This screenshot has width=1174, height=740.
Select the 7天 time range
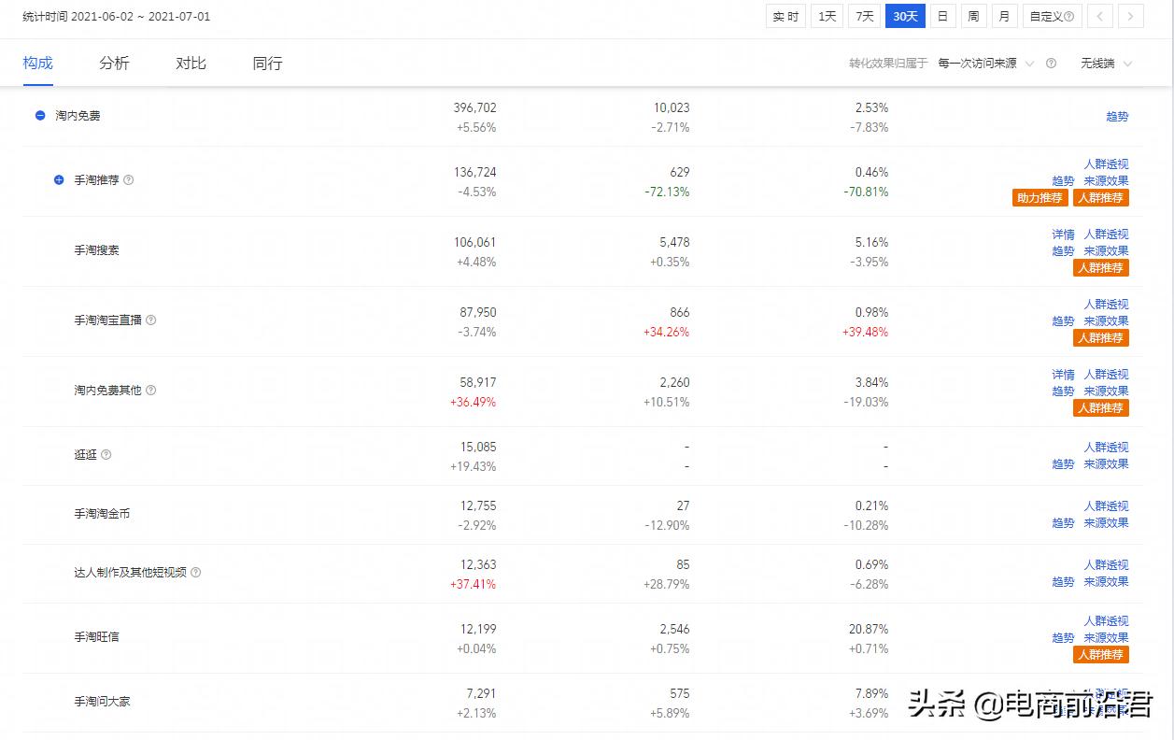pyautogui.click(x=865, y=16)
